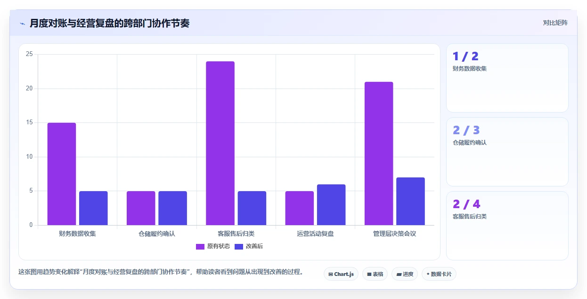587x299 pixels.
Task: Click the y-axis value 15
Action: click(x=29, y=122)
